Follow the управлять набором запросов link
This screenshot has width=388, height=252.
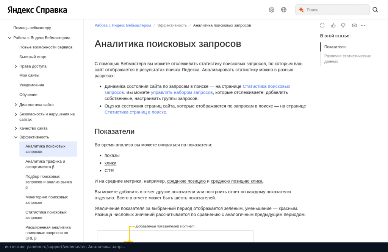[x=182, y=92]
